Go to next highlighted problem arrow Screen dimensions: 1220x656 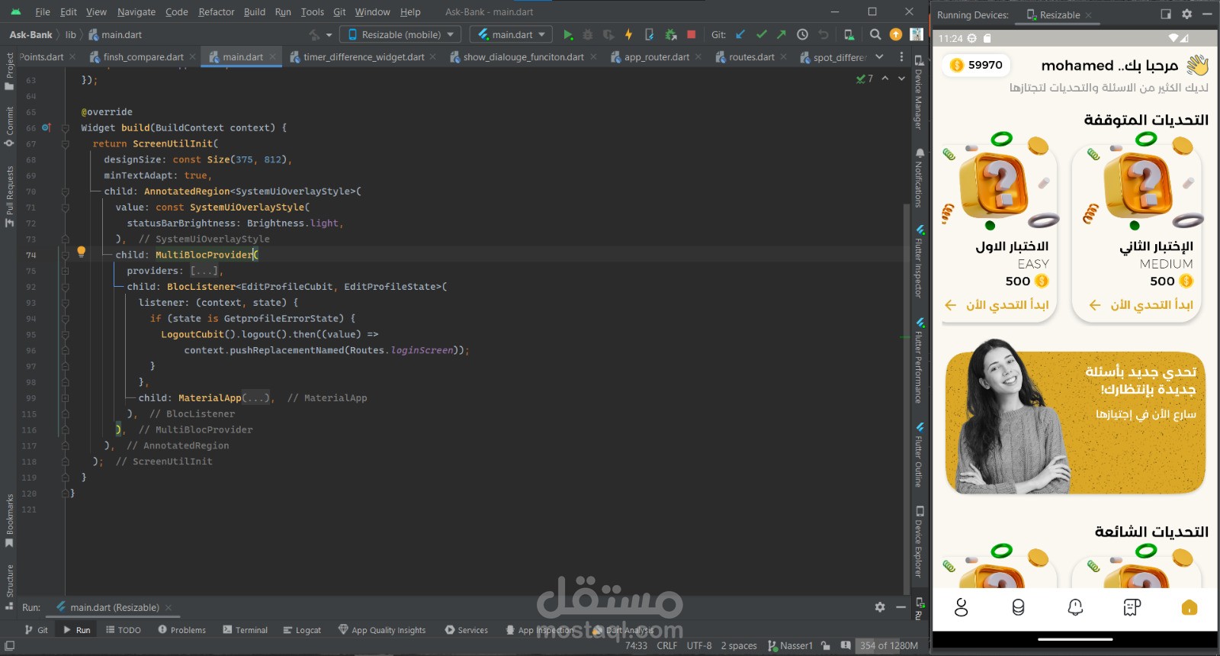tap(901, 79)
